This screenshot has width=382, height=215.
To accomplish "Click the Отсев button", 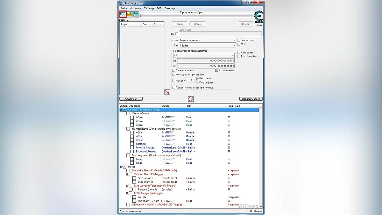I will (197, 24).
